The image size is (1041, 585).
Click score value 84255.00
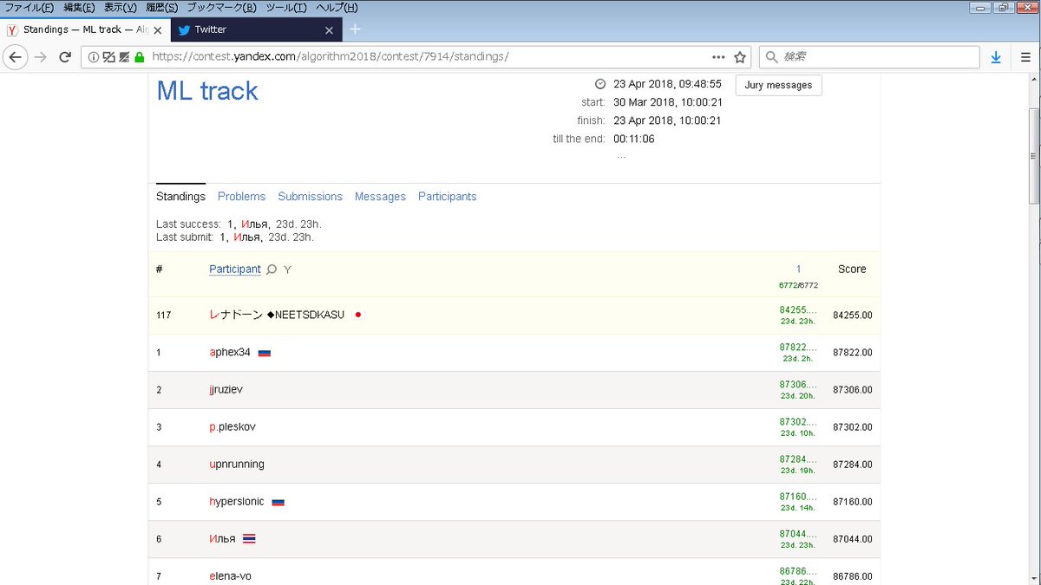tap(853, 315)
